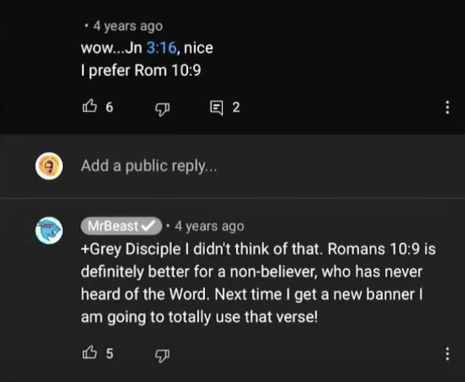The image size is (465, 382).
Task: Click the reply count 2 on top comment
Action: coord(236,107)
